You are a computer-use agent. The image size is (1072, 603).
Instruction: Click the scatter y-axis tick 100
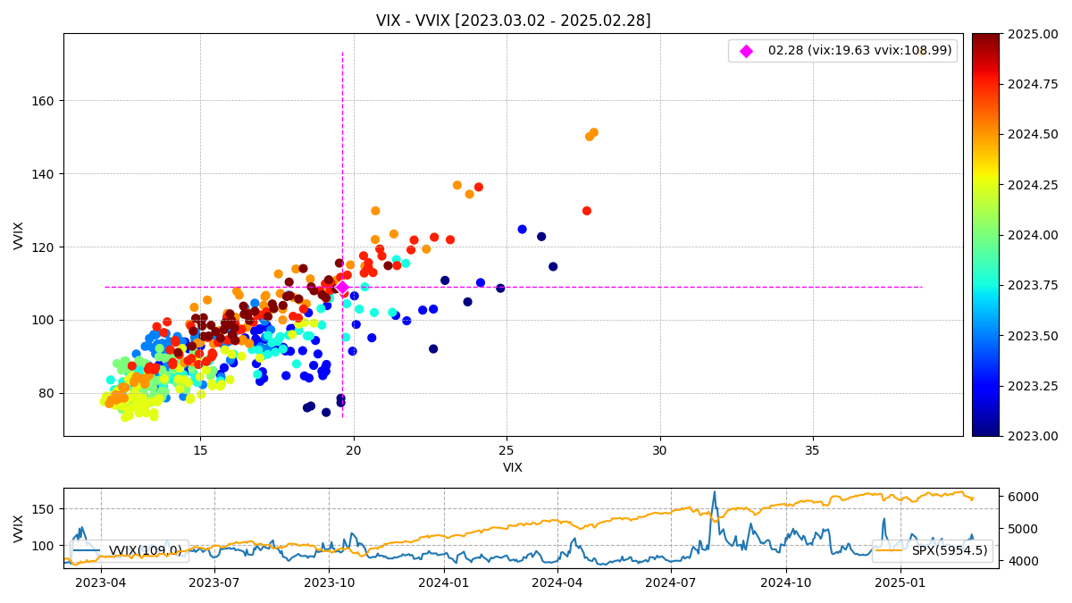[45, 320]
